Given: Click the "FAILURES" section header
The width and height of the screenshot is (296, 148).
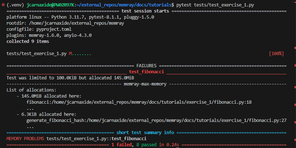Looking at the screenshot, I should (146, 65).
